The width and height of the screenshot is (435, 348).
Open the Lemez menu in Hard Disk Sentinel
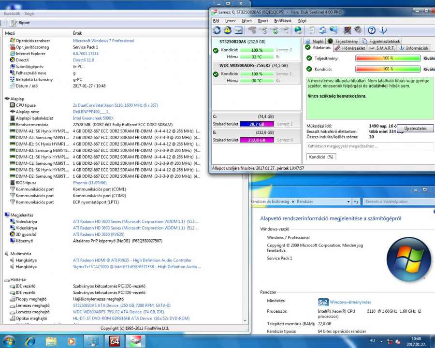(230, 21)
